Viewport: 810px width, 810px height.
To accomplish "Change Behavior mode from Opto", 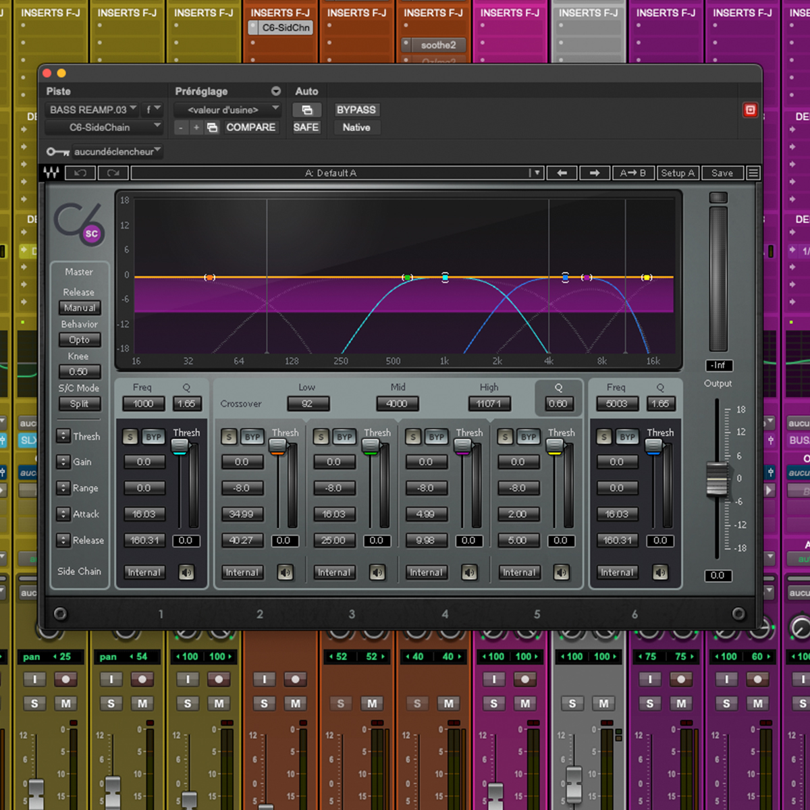I will pos(80,340).
